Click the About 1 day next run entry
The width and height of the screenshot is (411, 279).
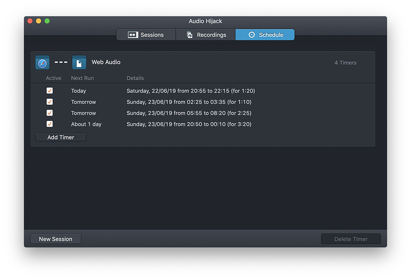click(x=86, y=124)
